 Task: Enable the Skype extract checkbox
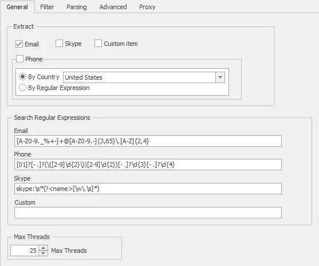(x=59, y=44)
